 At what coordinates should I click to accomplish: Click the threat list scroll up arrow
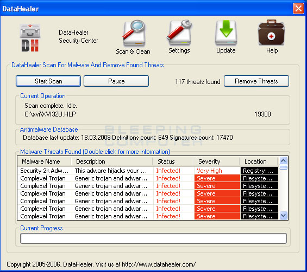click(283, 161)
